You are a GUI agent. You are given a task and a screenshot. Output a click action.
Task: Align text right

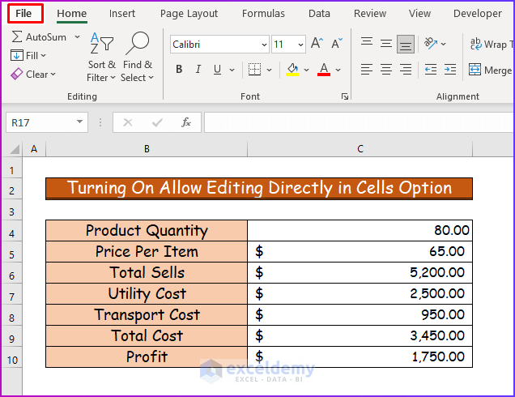[406, 70]
